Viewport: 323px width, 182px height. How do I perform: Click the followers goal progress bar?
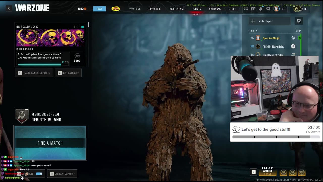(x=276, y=137)
